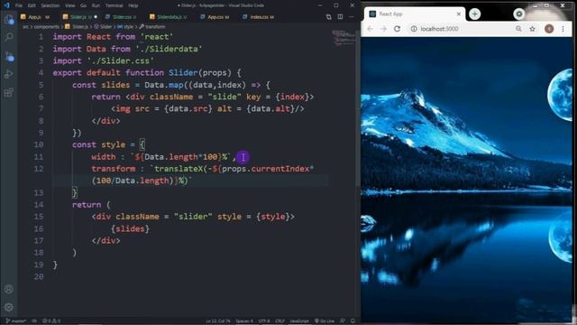Viewport: 577px width, 325px height.
Task: Open the Extensions view
Action: click(x=9, y=92)
